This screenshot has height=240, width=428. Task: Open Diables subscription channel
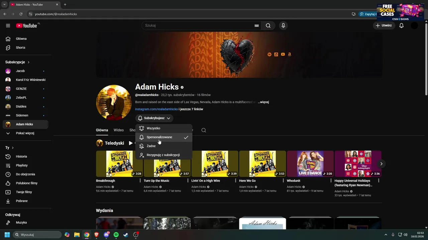coord(25,106)
